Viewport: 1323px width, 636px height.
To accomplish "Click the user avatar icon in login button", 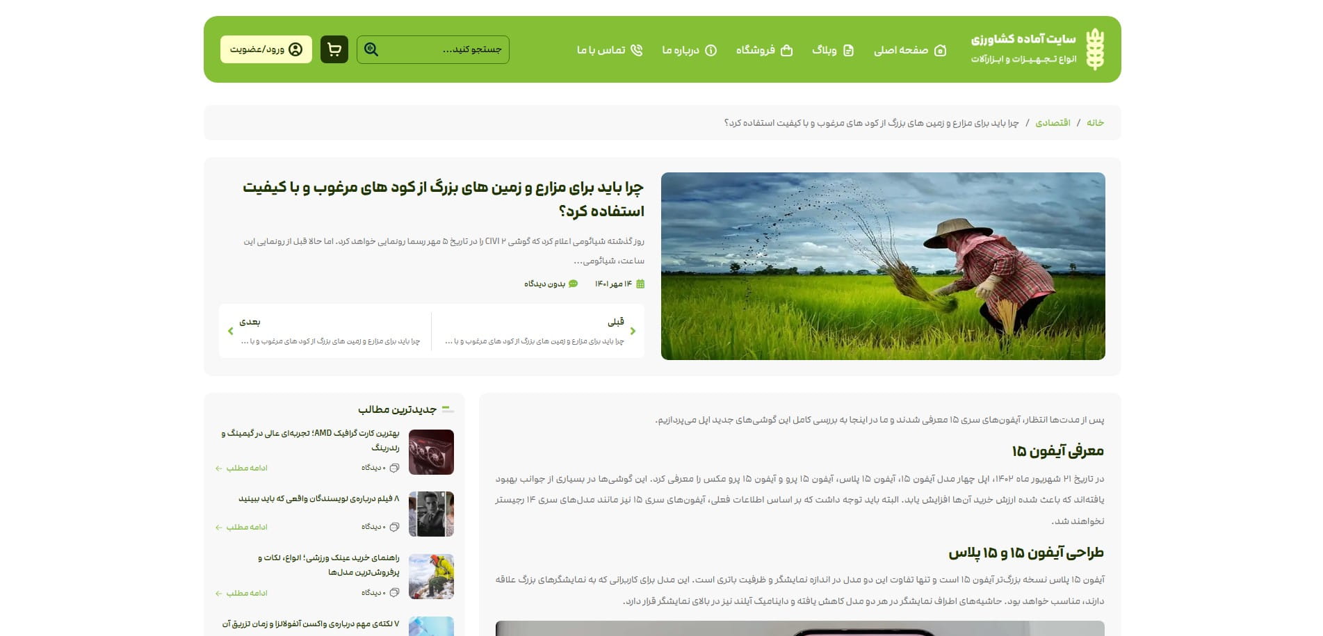I will point(295,49).
